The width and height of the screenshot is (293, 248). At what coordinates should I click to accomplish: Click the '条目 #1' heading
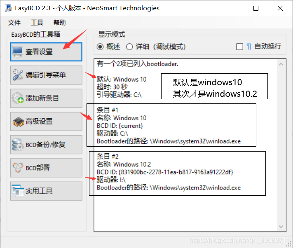click(108, 110)
